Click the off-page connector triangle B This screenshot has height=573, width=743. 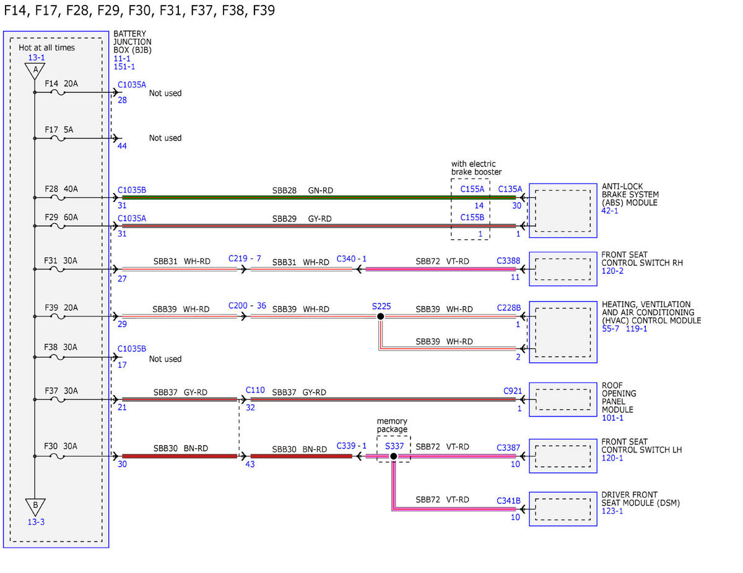tap(35, 506)
